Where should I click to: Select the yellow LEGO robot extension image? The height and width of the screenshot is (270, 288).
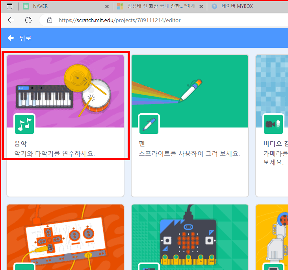[x=272, y=237]
